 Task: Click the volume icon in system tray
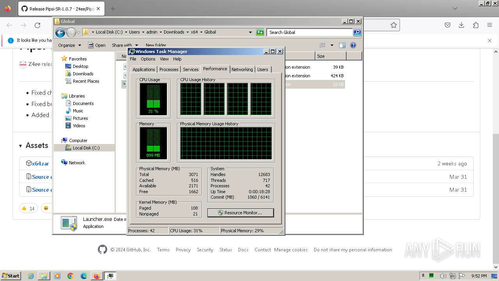[442, 276]
